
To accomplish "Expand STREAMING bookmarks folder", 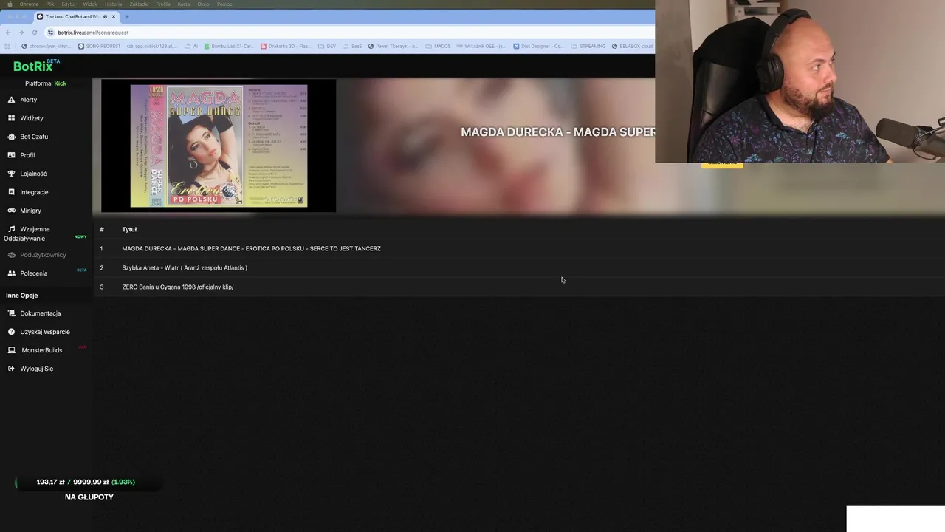I will (588, 46).
